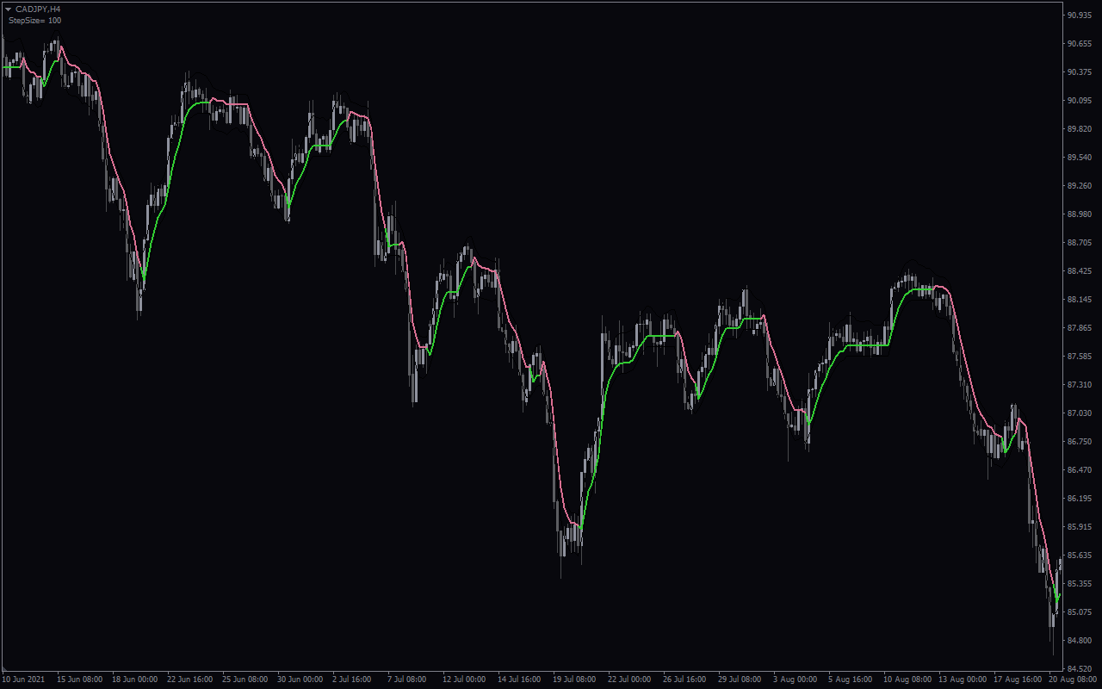This screenshot has width=1102, height=689.
Task: Select the 14 Jul 16:00 time label
Action: pos(521,680)
